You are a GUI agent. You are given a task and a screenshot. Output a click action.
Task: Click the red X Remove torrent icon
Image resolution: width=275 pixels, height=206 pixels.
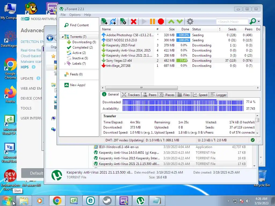tap(133, 21)
